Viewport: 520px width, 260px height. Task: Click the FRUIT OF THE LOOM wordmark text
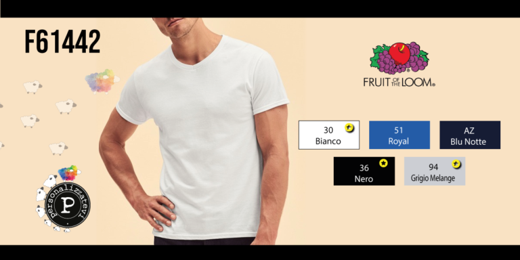tap(399, 82)
